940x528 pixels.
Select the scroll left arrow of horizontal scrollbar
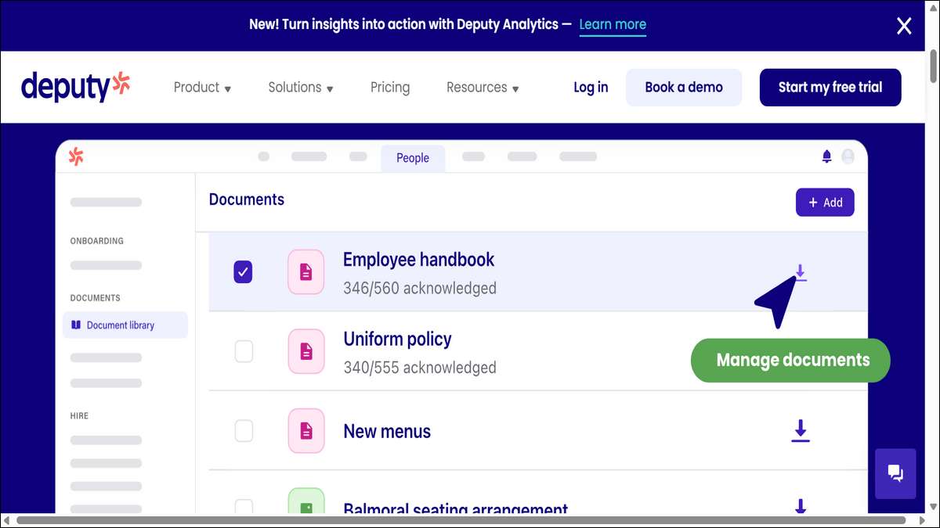8,520
